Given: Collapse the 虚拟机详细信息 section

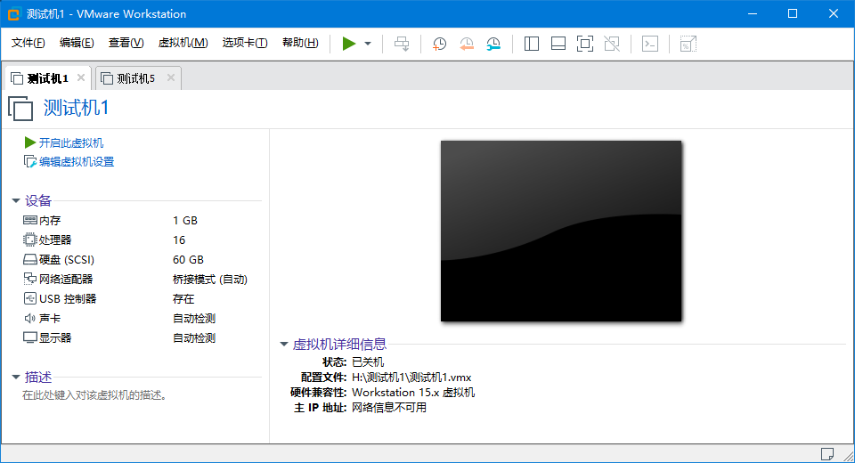Looking at the screenshot, I should coord(284,344).
